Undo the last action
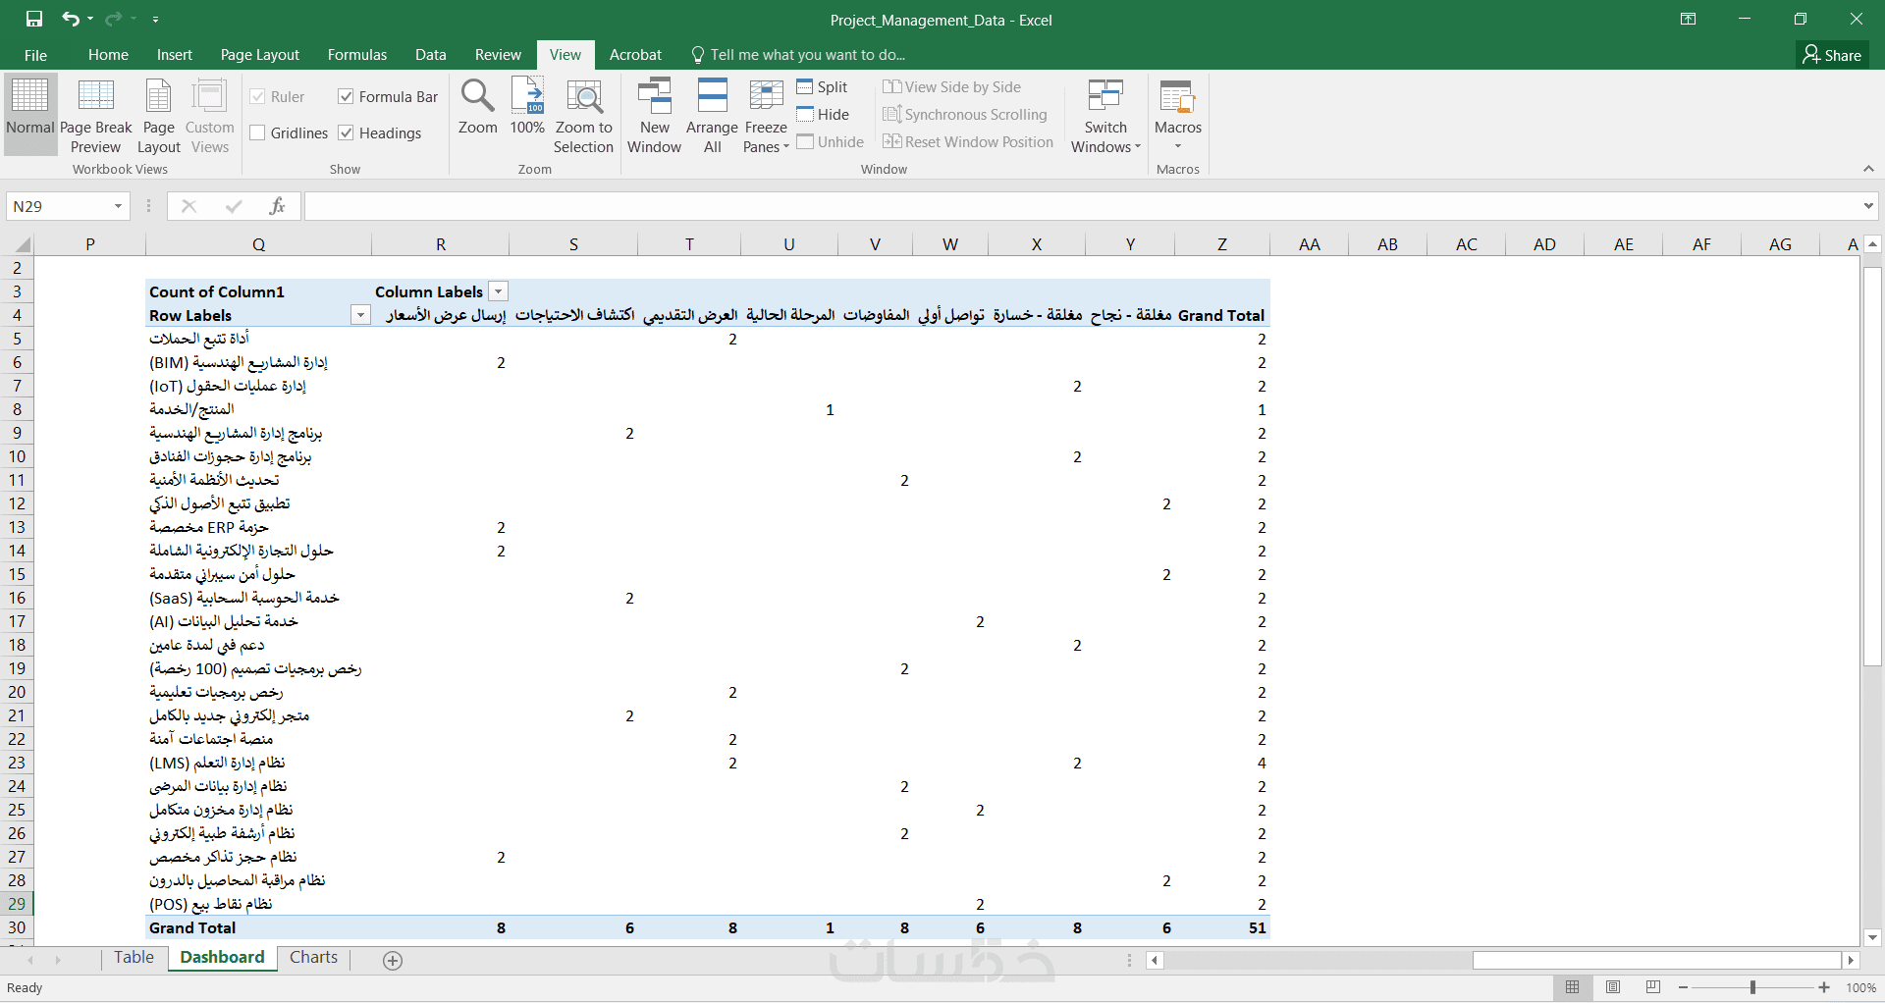 click(x=71, y=19)
